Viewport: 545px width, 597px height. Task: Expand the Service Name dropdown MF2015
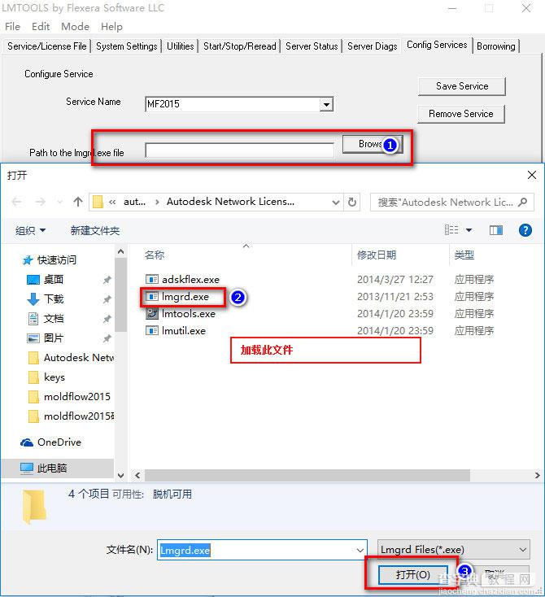click(x=326, y=104)
